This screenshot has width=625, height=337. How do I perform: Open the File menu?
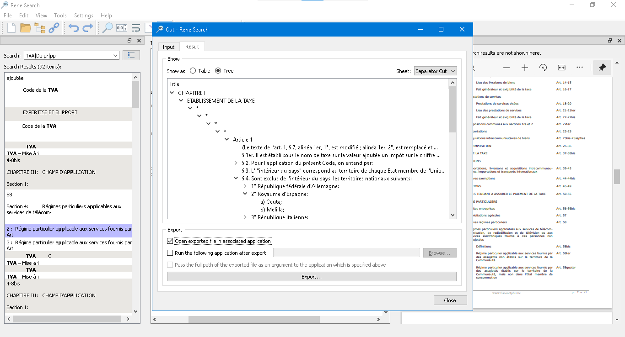click(8, 16)
